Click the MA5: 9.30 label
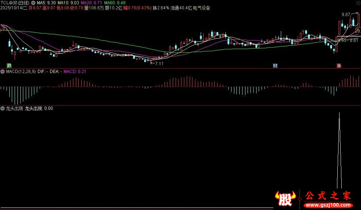361x210 pixels. coord(46,3)
